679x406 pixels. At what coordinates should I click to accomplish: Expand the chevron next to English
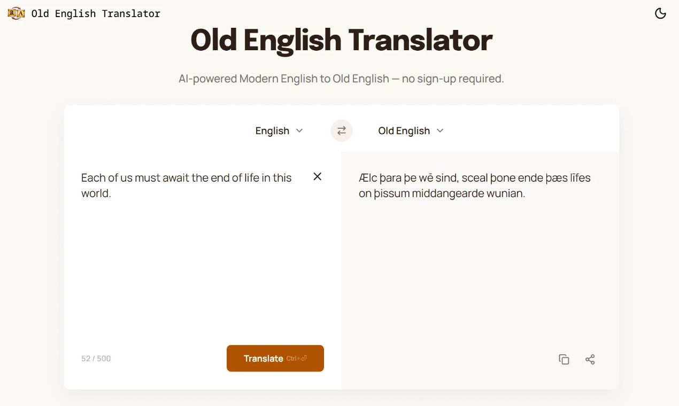tap(299, 130)
